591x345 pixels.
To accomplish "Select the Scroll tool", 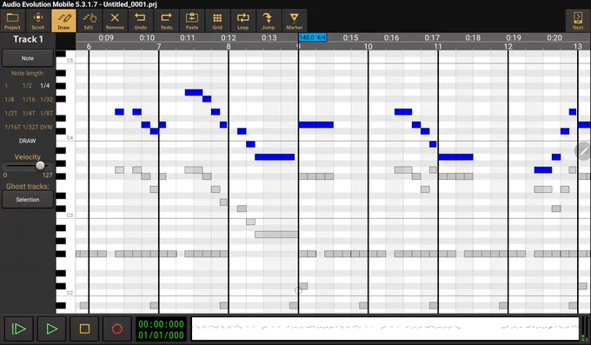I will click(x=38, y=21).
